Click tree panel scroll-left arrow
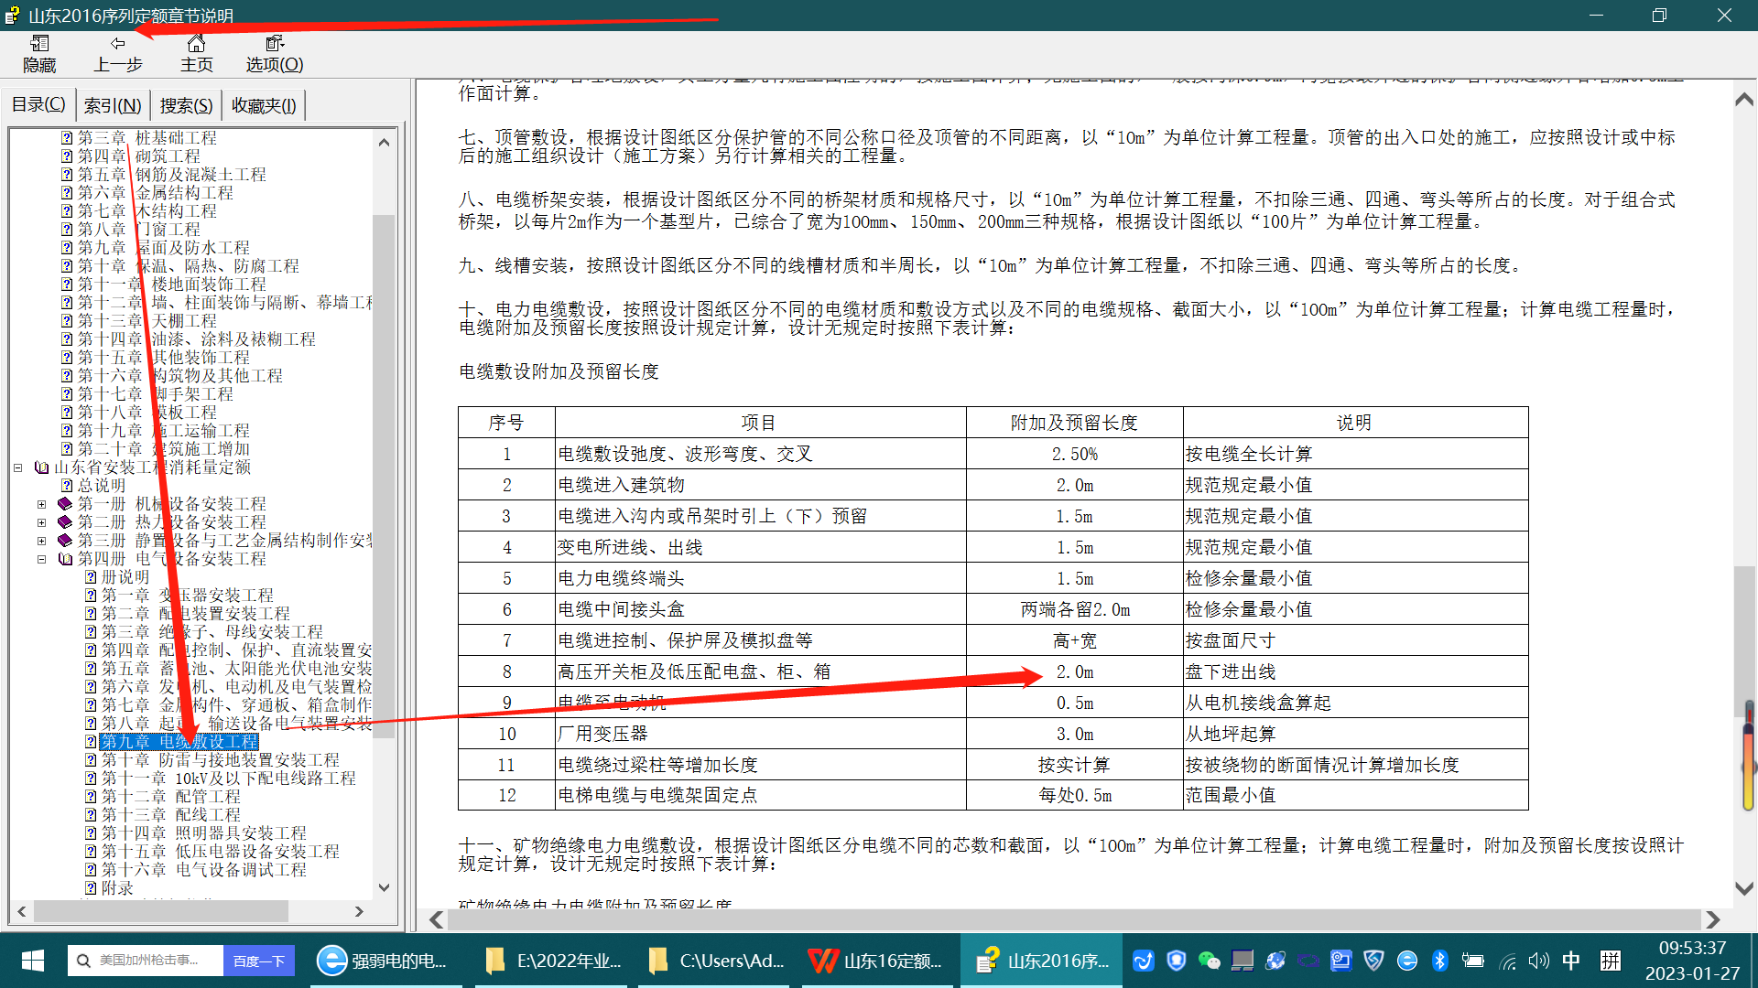This screenshot has height=988, width=1758. (22, 911)
